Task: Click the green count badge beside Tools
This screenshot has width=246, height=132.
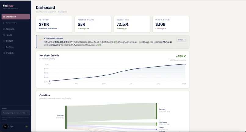Action: (x=27, y=127)
